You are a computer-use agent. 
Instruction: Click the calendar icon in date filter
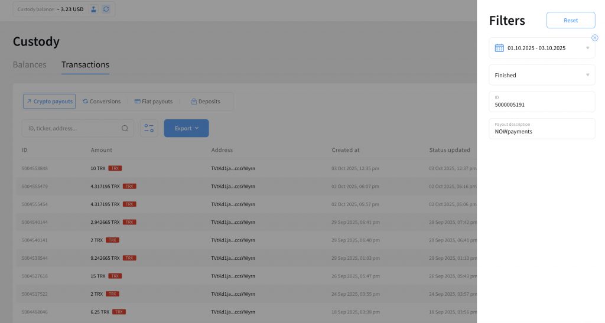pyautogui.click(x=499, y=48)
